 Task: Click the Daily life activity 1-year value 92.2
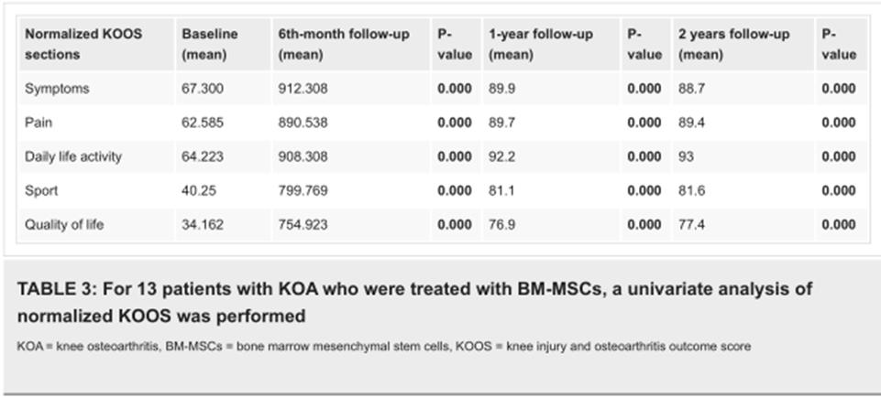click(x=501, y=156)
